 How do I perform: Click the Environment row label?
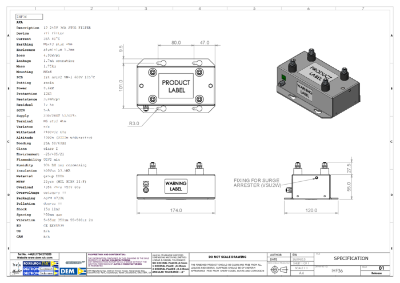pyautogui.click(x=28, y=154)
